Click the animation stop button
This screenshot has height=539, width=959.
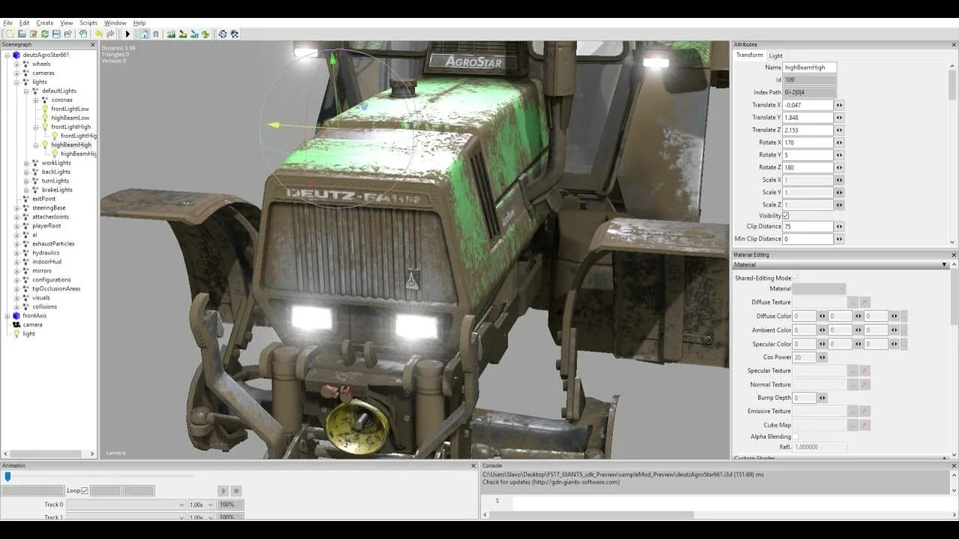pyautogui.click(x=236, y=491)
